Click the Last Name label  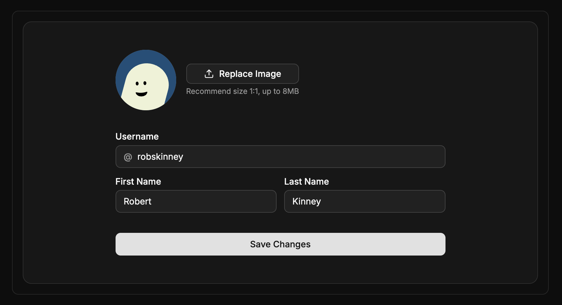click(x=306, y=181)
